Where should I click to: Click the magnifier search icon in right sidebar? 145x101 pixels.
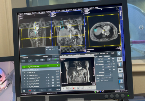pos(121,87)
